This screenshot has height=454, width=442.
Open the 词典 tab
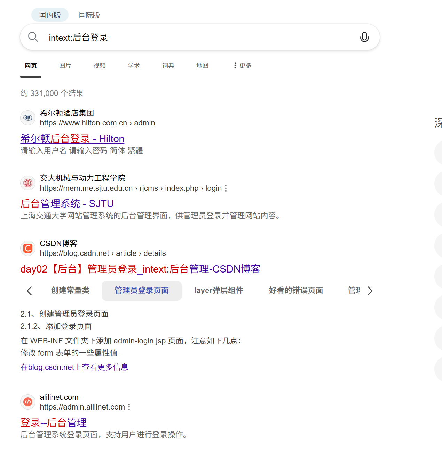168,65
